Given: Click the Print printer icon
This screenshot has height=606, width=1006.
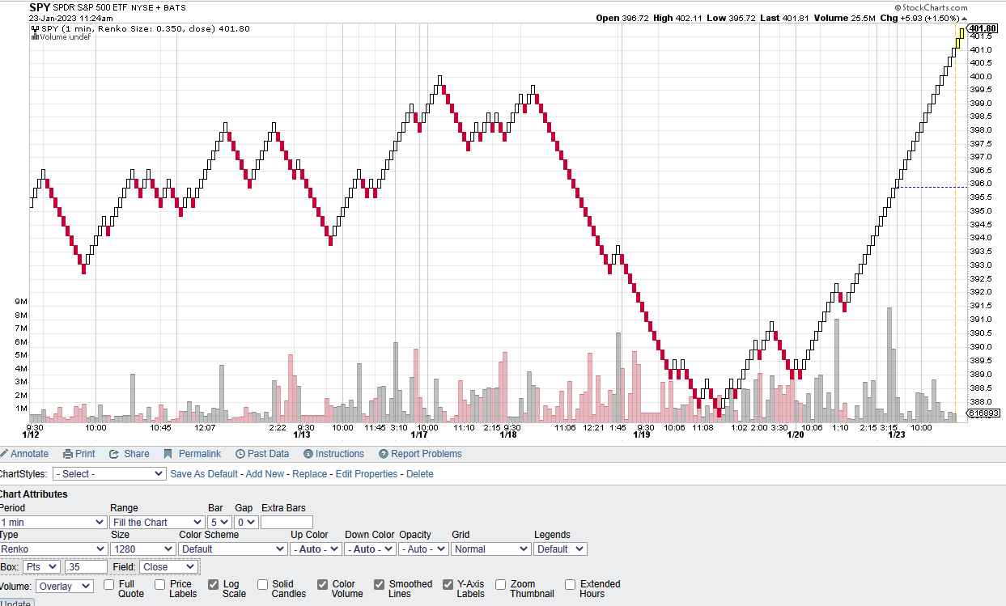Looking at the screenshot, I should pos(68,454).
